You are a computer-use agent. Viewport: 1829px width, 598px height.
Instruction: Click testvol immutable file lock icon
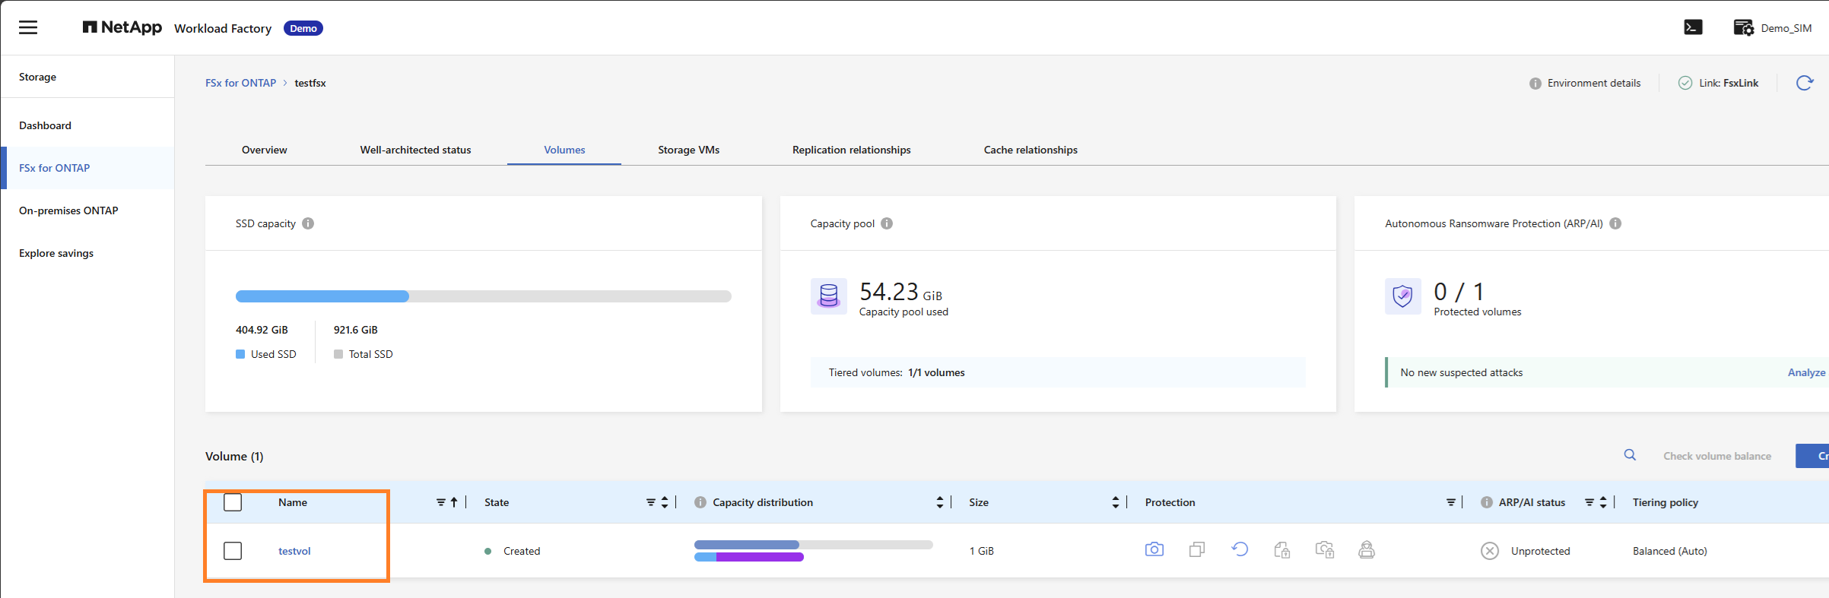tap(1282, 549)
